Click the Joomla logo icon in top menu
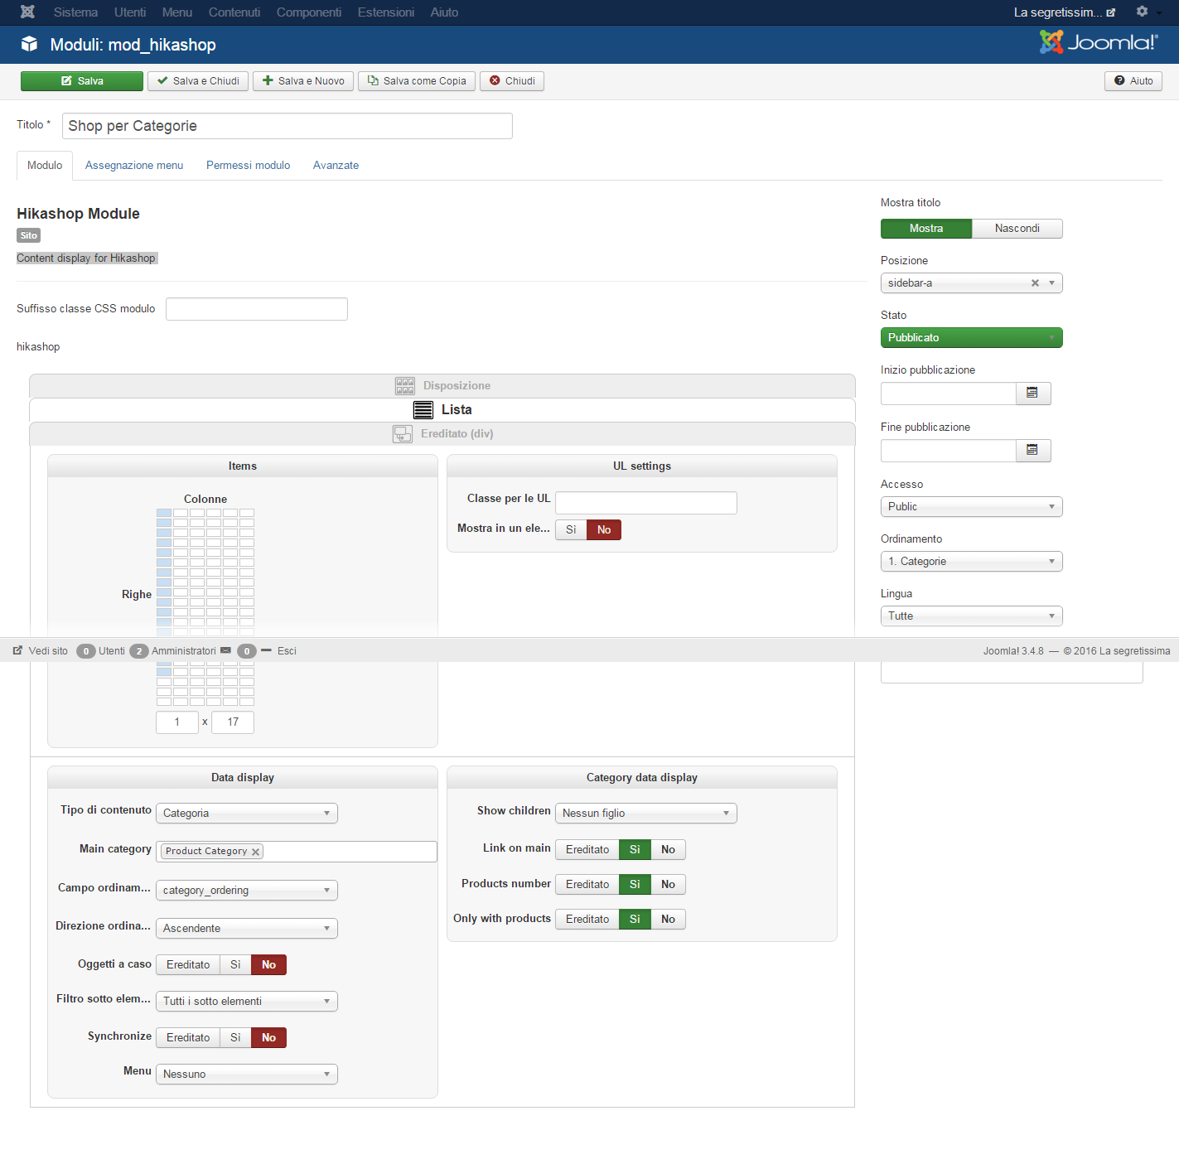Screen dimensions: 1179x1164 (x=27, y=12)
